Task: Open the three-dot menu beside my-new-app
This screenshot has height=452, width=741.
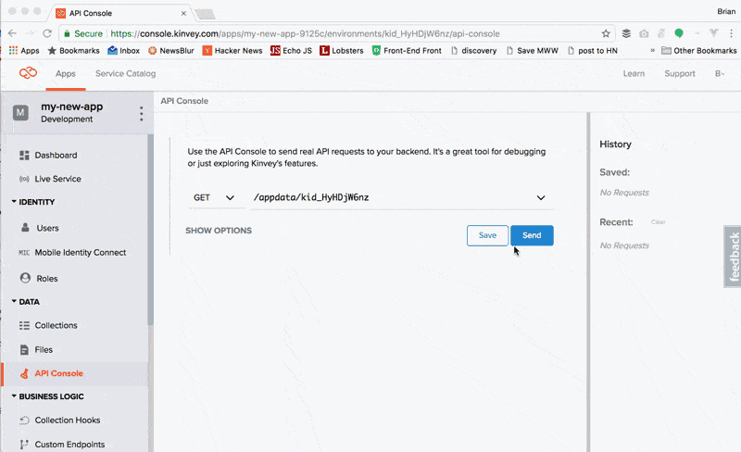Action: pyautogui.click(x=141, y=113)
